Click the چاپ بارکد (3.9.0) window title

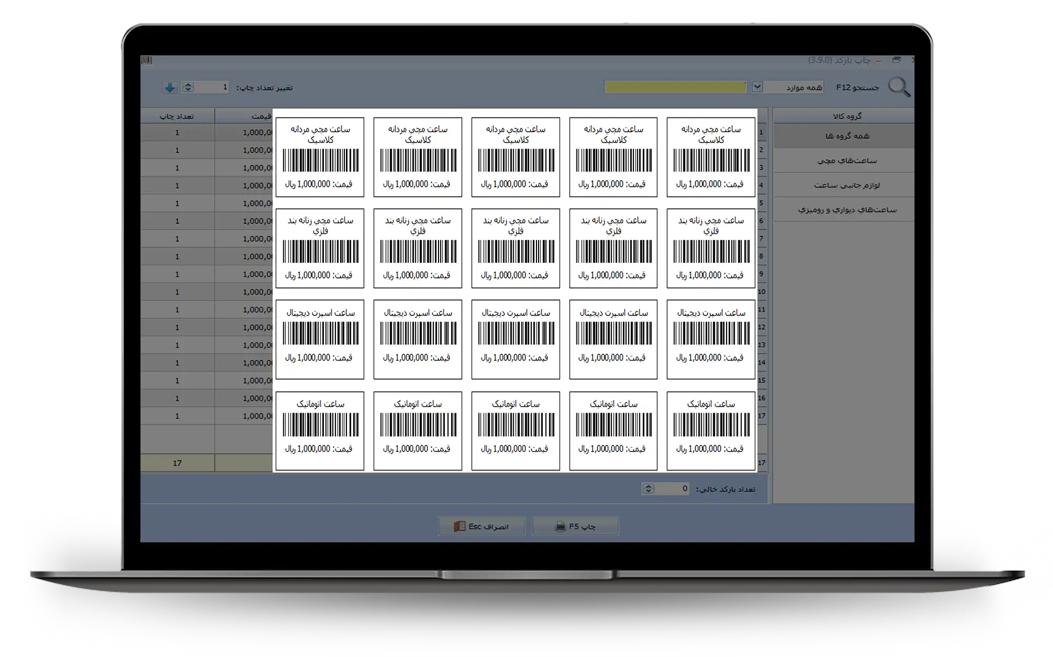pyautogui.click(x=839, y=61)
